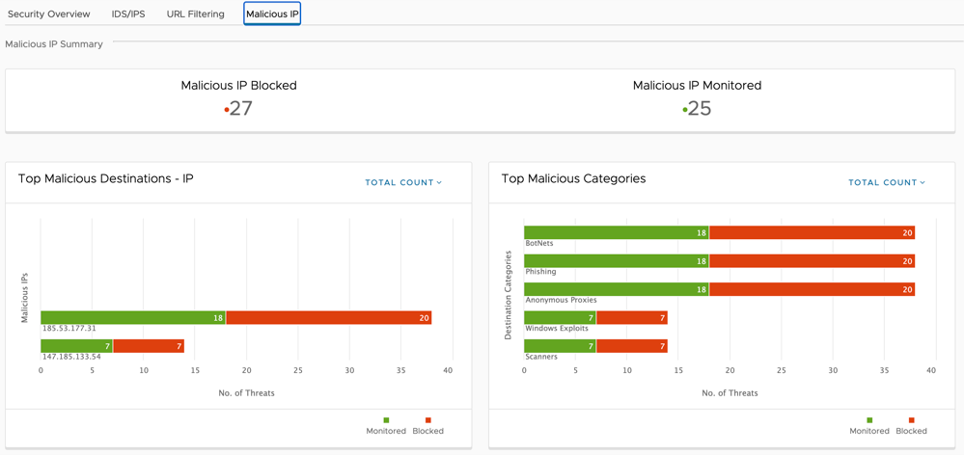Switch to Security Overview tab
The height and width of the screenshot is (455, 964).
pyautogui.click(x=48, y=13)
